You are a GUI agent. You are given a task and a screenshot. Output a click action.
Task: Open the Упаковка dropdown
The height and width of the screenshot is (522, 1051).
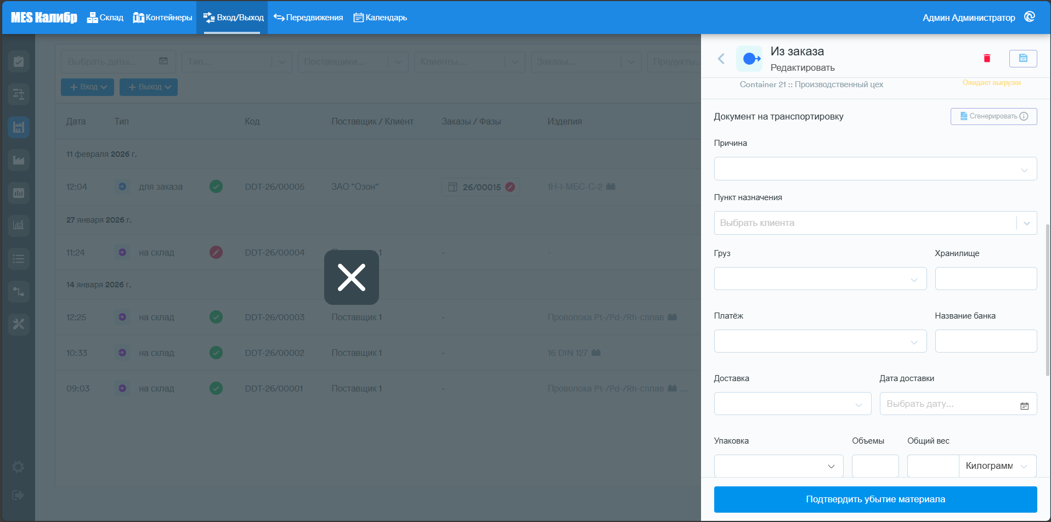(779, 466)
